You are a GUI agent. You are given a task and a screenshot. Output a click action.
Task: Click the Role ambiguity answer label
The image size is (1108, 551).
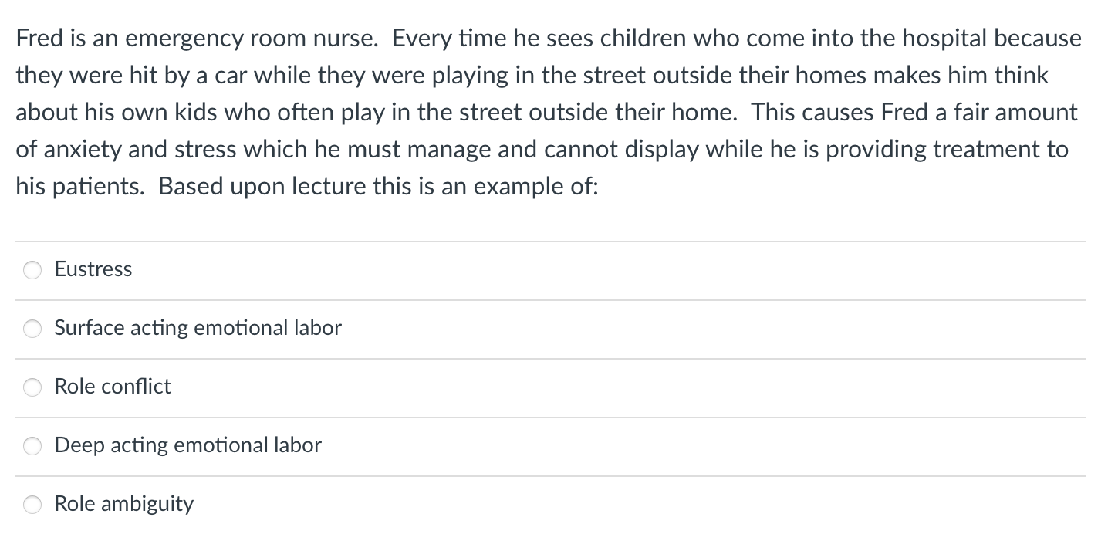click(123, 503)
